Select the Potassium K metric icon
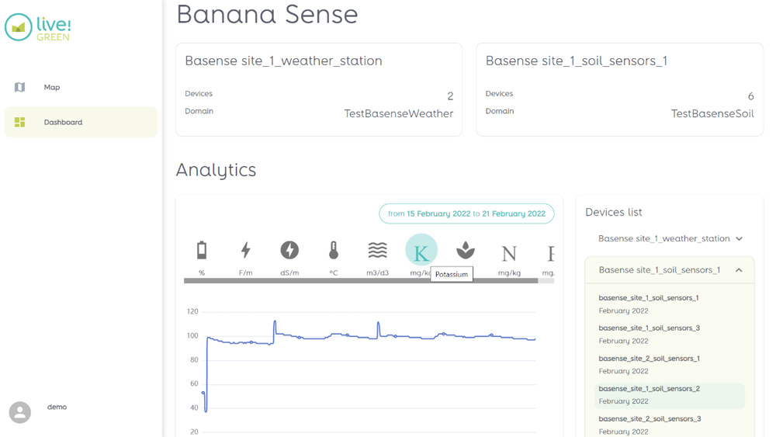Viewport: 776px width, 437px height. pyautogui.click(x=421, y=251)
